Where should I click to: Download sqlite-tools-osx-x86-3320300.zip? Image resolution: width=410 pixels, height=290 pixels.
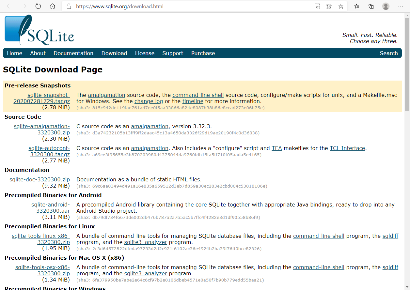pos(43,270)
